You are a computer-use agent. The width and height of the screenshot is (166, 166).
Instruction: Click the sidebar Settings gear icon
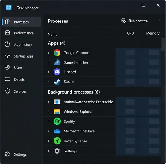pyautogui.click(x=7, y=154)
